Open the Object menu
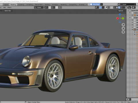 click(9, 7)
